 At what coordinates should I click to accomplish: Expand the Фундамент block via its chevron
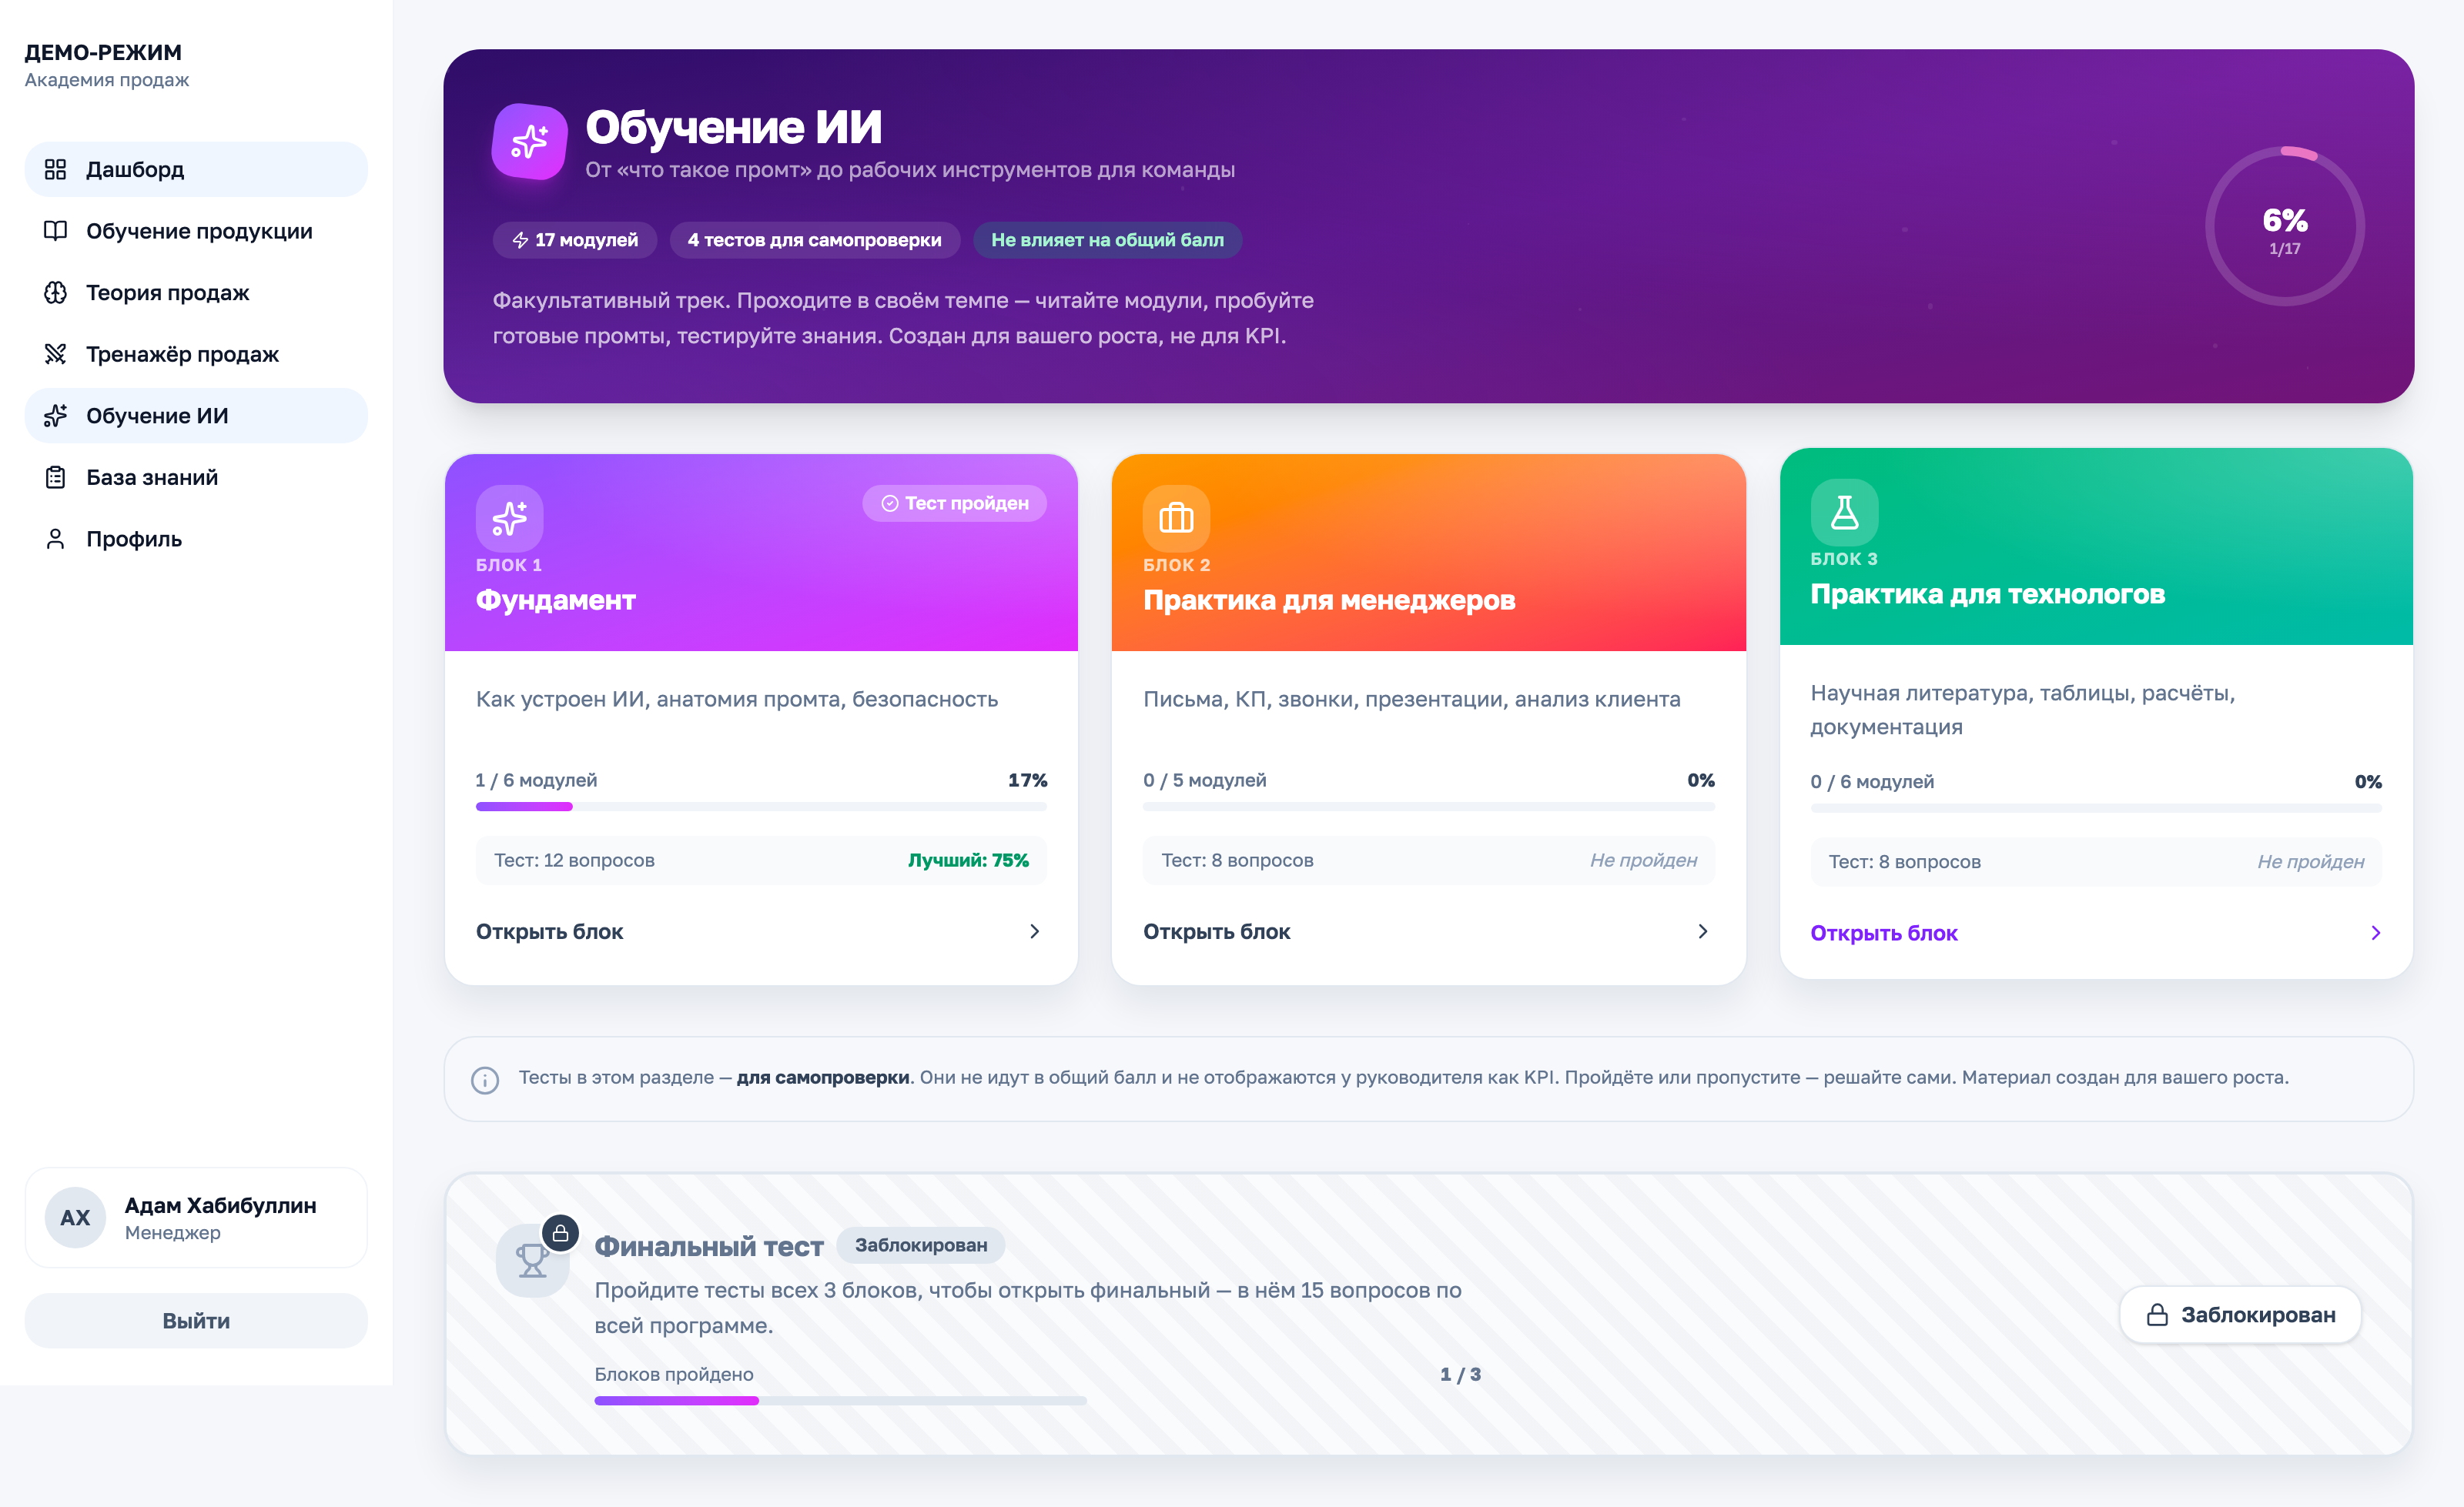pyautogui.click(x=1035, y=931)
